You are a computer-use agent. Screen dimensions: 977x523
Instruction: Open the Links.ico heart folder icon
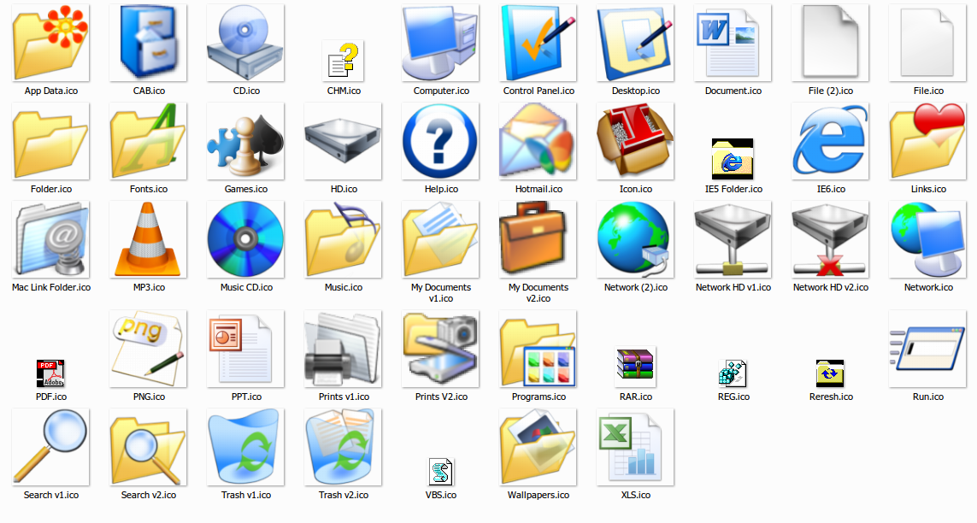pyautogui.click(x=927, y=141)
